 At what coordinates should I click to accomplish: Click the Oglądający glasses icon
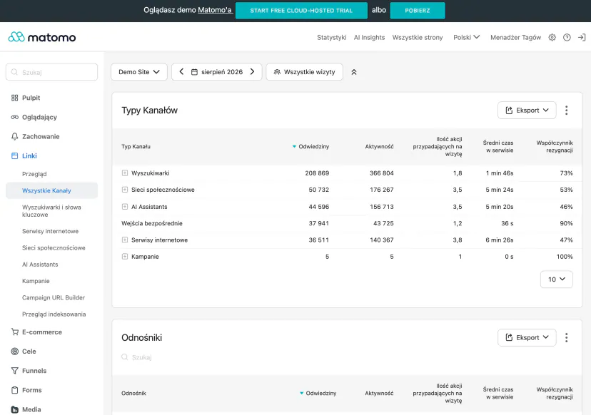(15, 117)
